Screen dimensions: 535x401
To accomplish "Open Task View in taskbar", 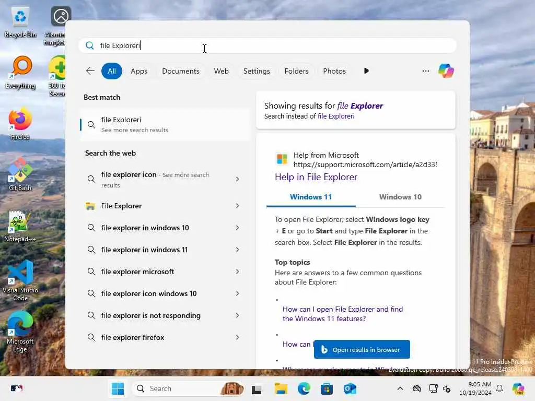I will tap(257, 388).
